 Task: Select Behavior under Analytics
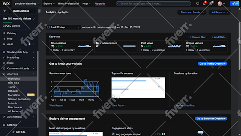coord(13,91)
